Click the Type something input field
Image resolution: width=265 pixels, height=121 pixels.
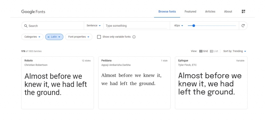coord(136,26)
